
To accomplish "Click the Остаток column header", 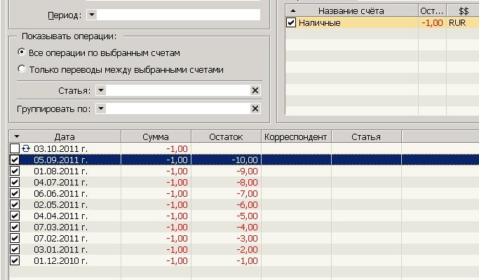I will pos(225,136).
